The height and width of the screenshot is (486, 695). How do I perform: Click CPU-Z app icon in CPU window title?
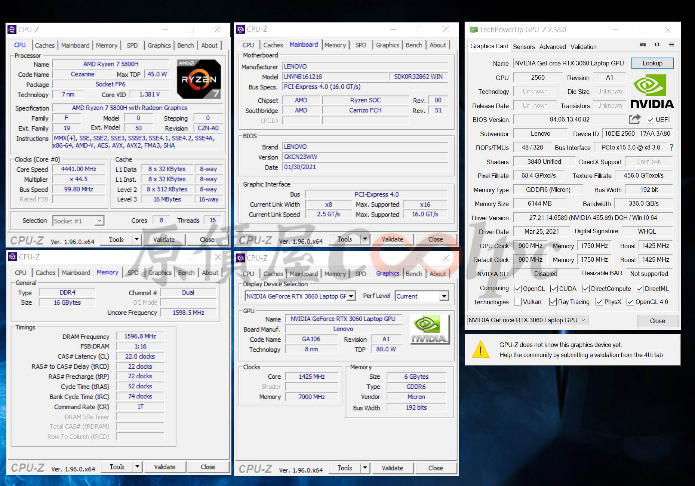pyautogui.click(x=12, y=30)
